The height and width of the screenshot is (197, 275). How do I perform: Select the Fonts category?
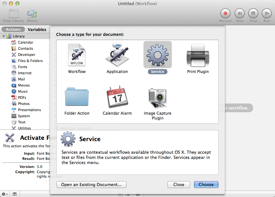pos(23,67)
